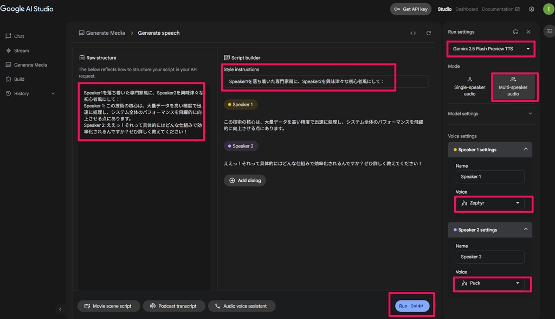The height and width of the screenshot is (319, 555).
Task: Open the Gemini 2.5 Flash Preview TTS dropdown
Action: point(491,49)
